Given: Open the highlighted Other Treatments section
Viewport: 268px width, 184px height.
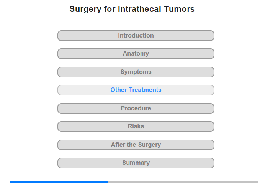Looking at the screenshot, I should pos(136,90).
